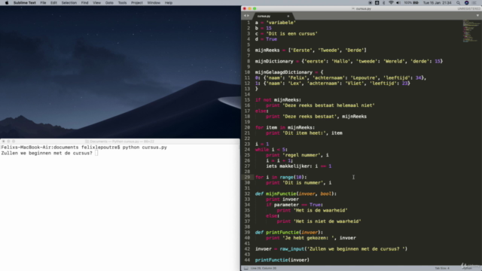Viewport: 482px width, 271px height.
Task: Open Spotlight search magnifier
Action: coord(459,3)
